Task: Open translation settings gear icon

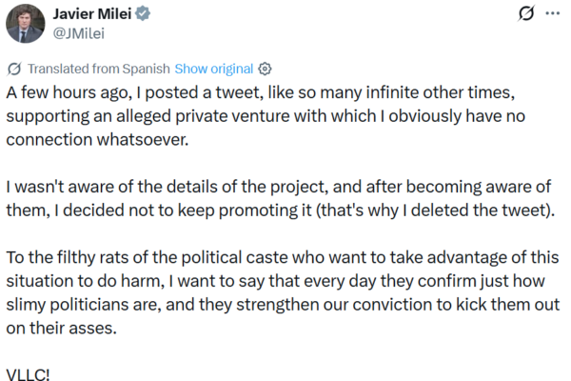Action: (x=266, y=69)
